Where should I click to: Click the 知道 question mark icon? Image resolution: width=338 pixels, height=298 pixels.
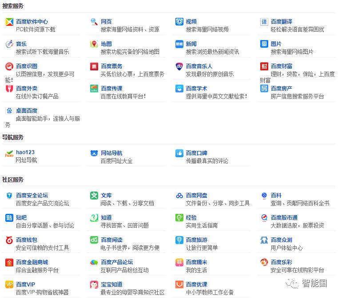(94, 218)
